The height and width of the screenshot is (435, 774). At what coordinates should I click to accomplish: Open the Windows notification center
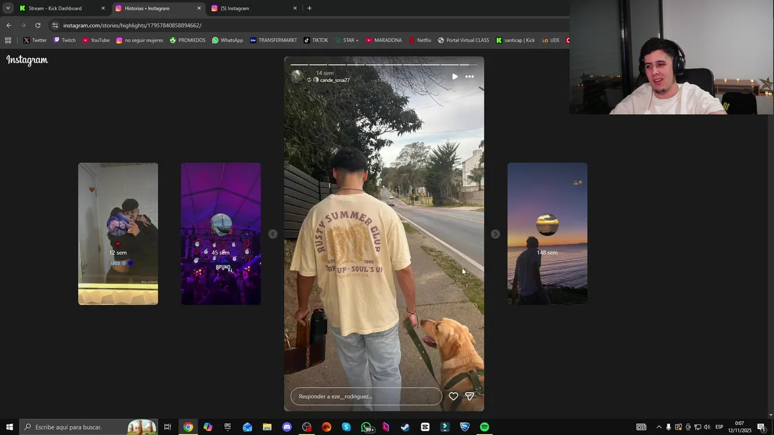coord(761,427)
